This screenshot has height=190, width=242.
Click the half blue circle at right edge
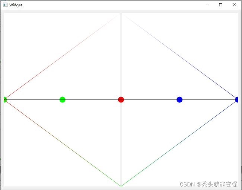pyautogui.click(x=237, y=99)
